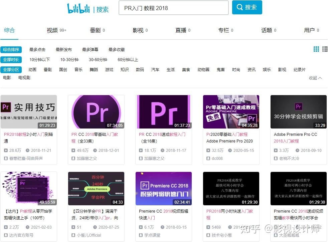
Task: Switch to grid view layout
Action: coord(316,49)
